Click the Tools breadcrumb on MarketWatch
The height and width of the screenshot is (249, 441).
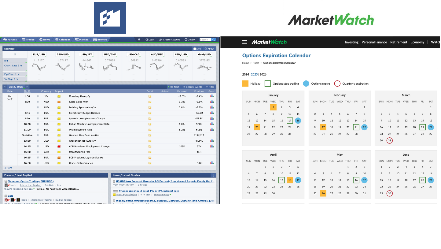pos(256,63)
